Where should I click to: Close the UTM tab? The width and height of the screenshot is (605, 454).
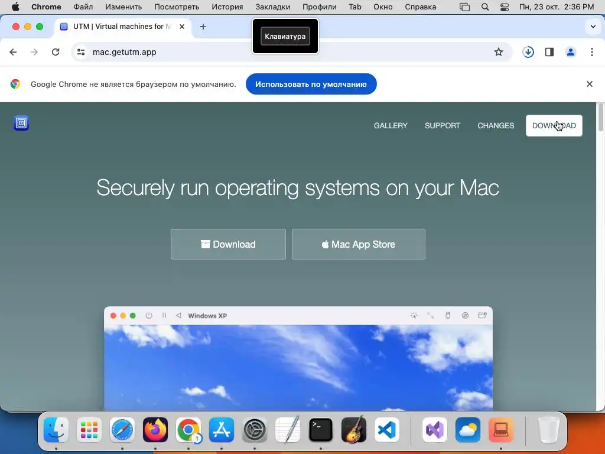[x=182, y=27]
